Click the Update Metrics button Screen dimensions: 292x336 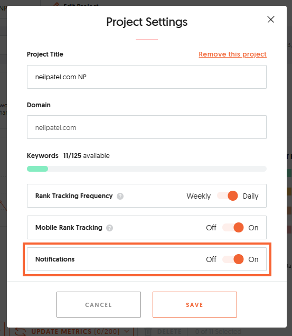click(72, 332)
